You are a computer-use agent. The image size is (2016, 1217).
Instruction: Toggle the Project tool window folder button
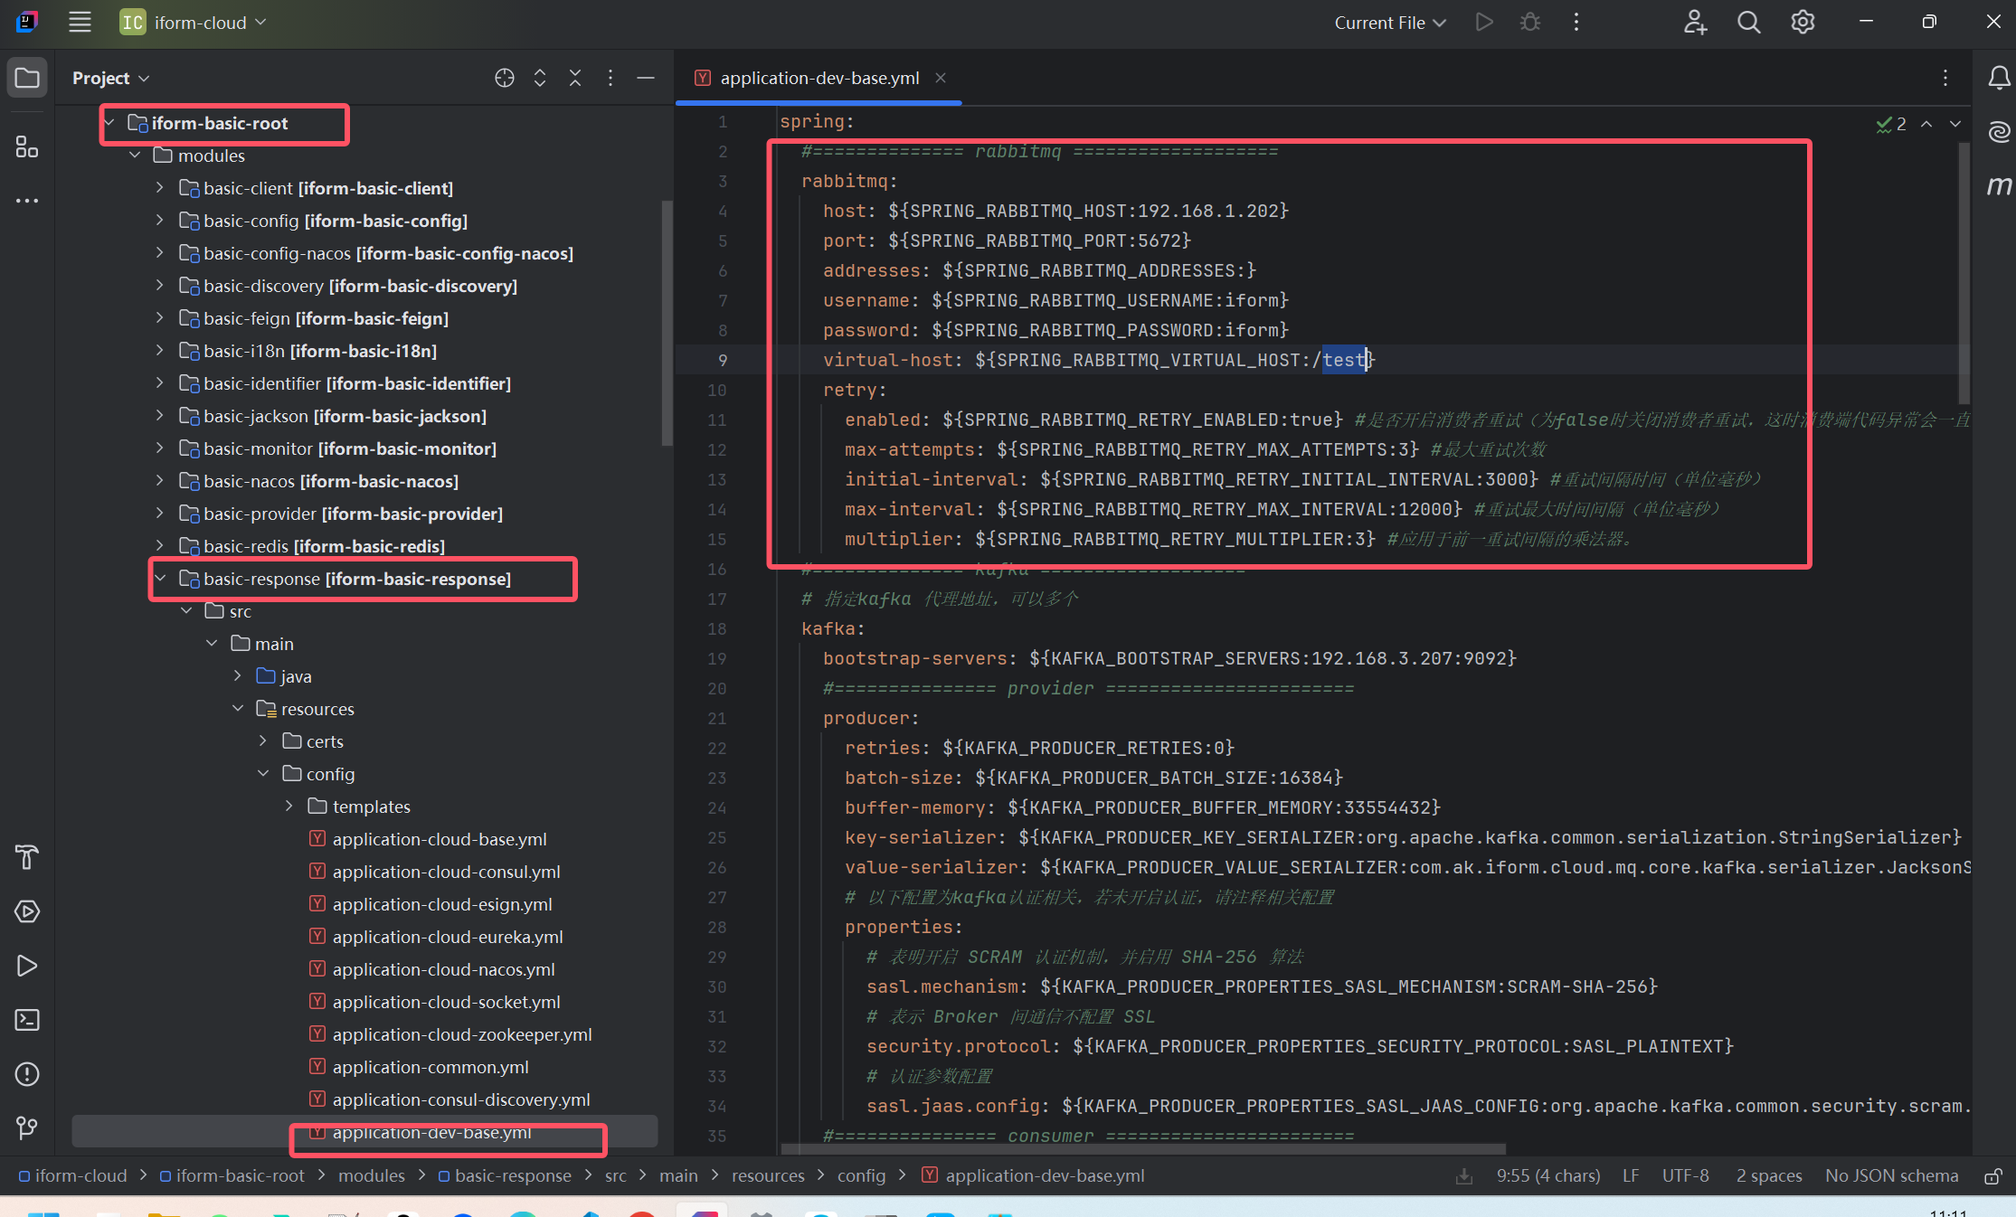(x=27, y=78)
